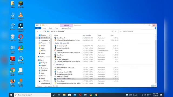Collapse the Earlier this week group
Viewport: 173px width, 97px height.
coord(54,43)
